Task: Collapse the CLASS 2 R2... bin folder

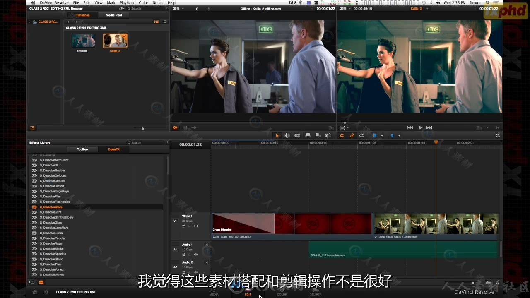Action: pyautogui.click(x=30, y=22)
